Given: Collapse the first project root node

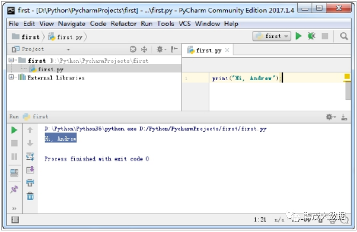Looking at the screenshot, I should [11, 60].
